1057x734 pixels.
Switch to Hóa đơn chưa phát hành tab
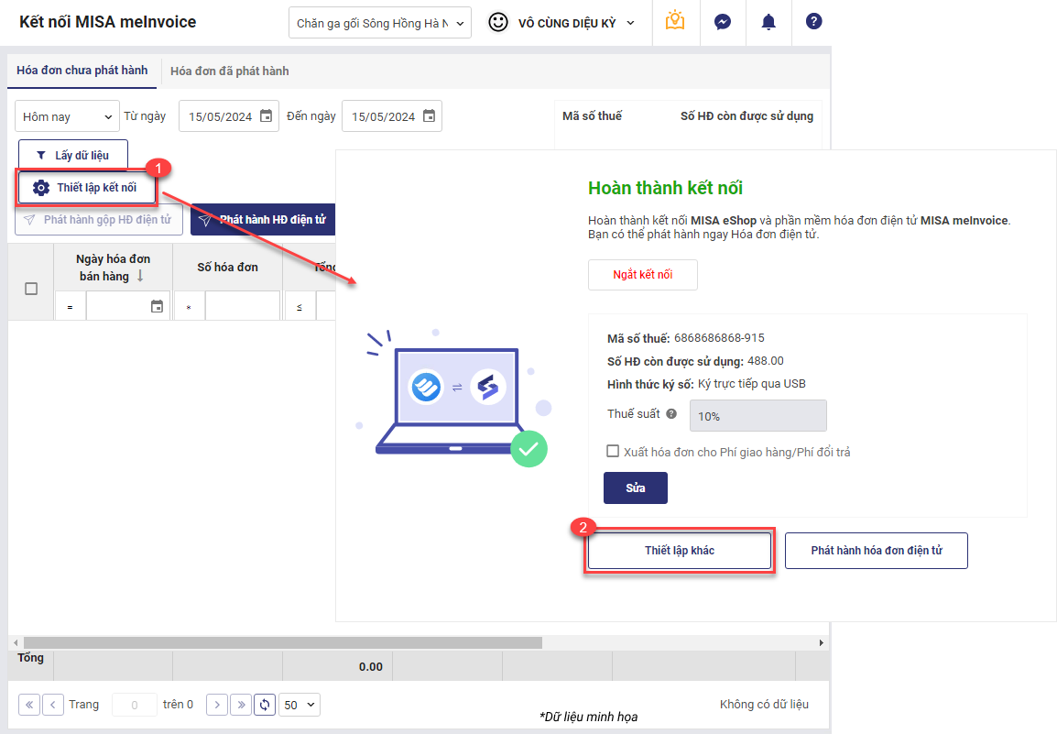[82, 71]
